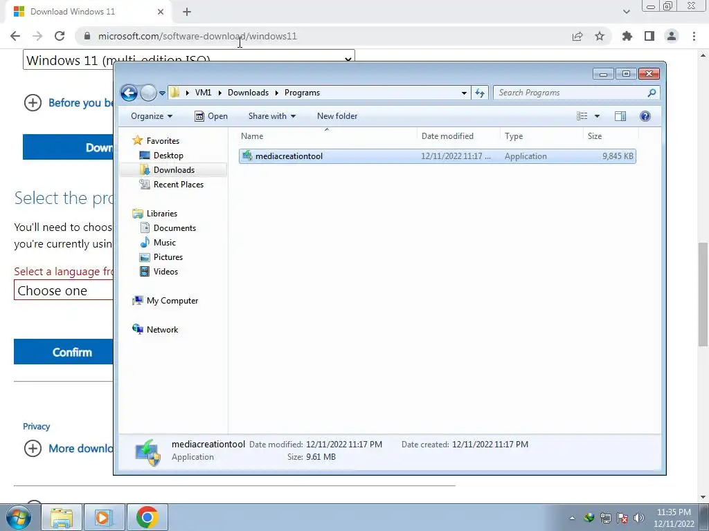The image size is (709, 531).
Task: Open Chrome three-dot menu
Action: tap(694, 36)
